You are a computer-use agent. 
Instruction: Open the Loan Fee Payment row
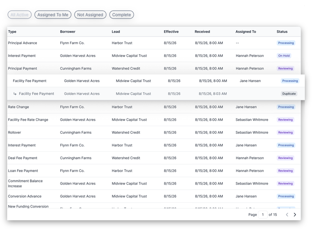(x=154, y=171)
